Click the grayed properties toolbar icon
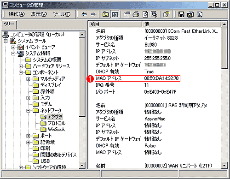The width and height of the screenshot is (230, 179). click(126, 14)
